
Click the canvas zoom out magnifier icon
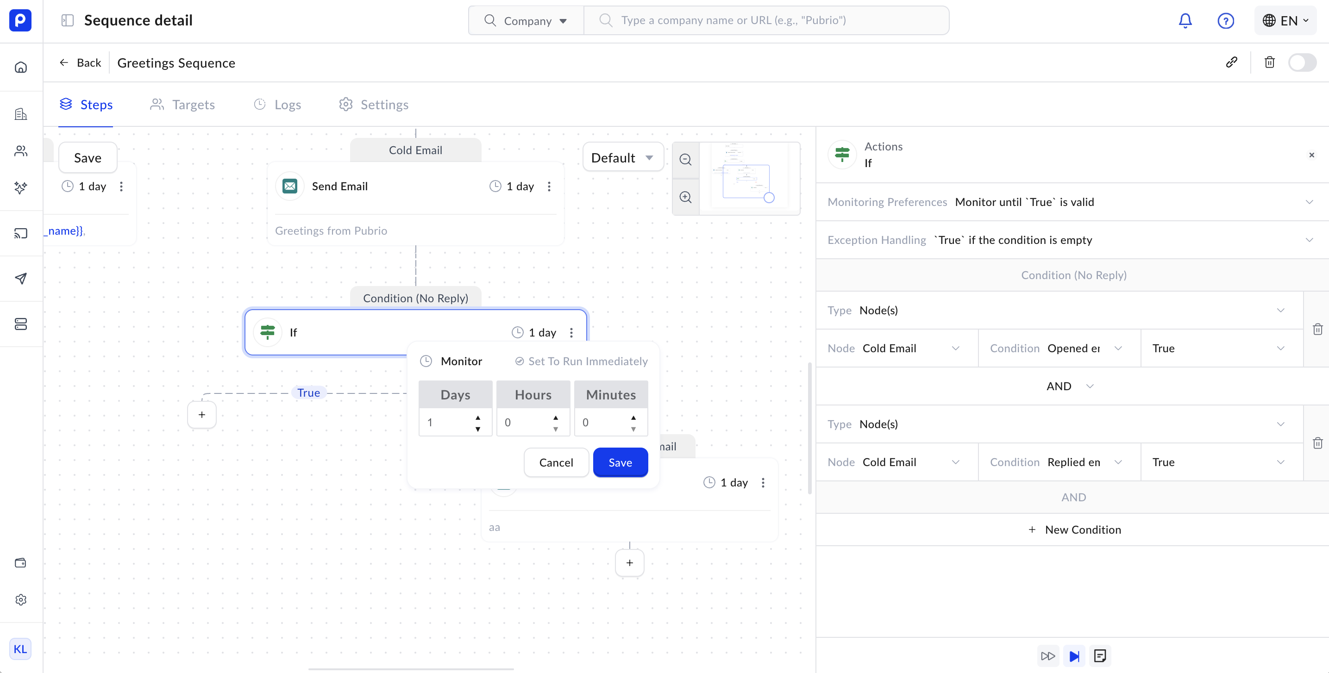(685, 159)
